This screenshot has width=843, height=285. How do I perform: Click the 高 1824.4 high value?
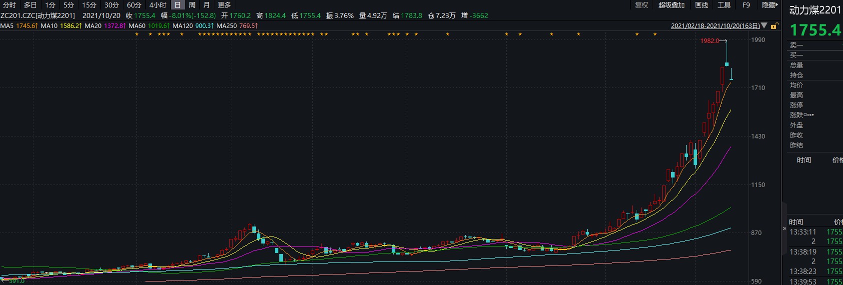(271, 15)
